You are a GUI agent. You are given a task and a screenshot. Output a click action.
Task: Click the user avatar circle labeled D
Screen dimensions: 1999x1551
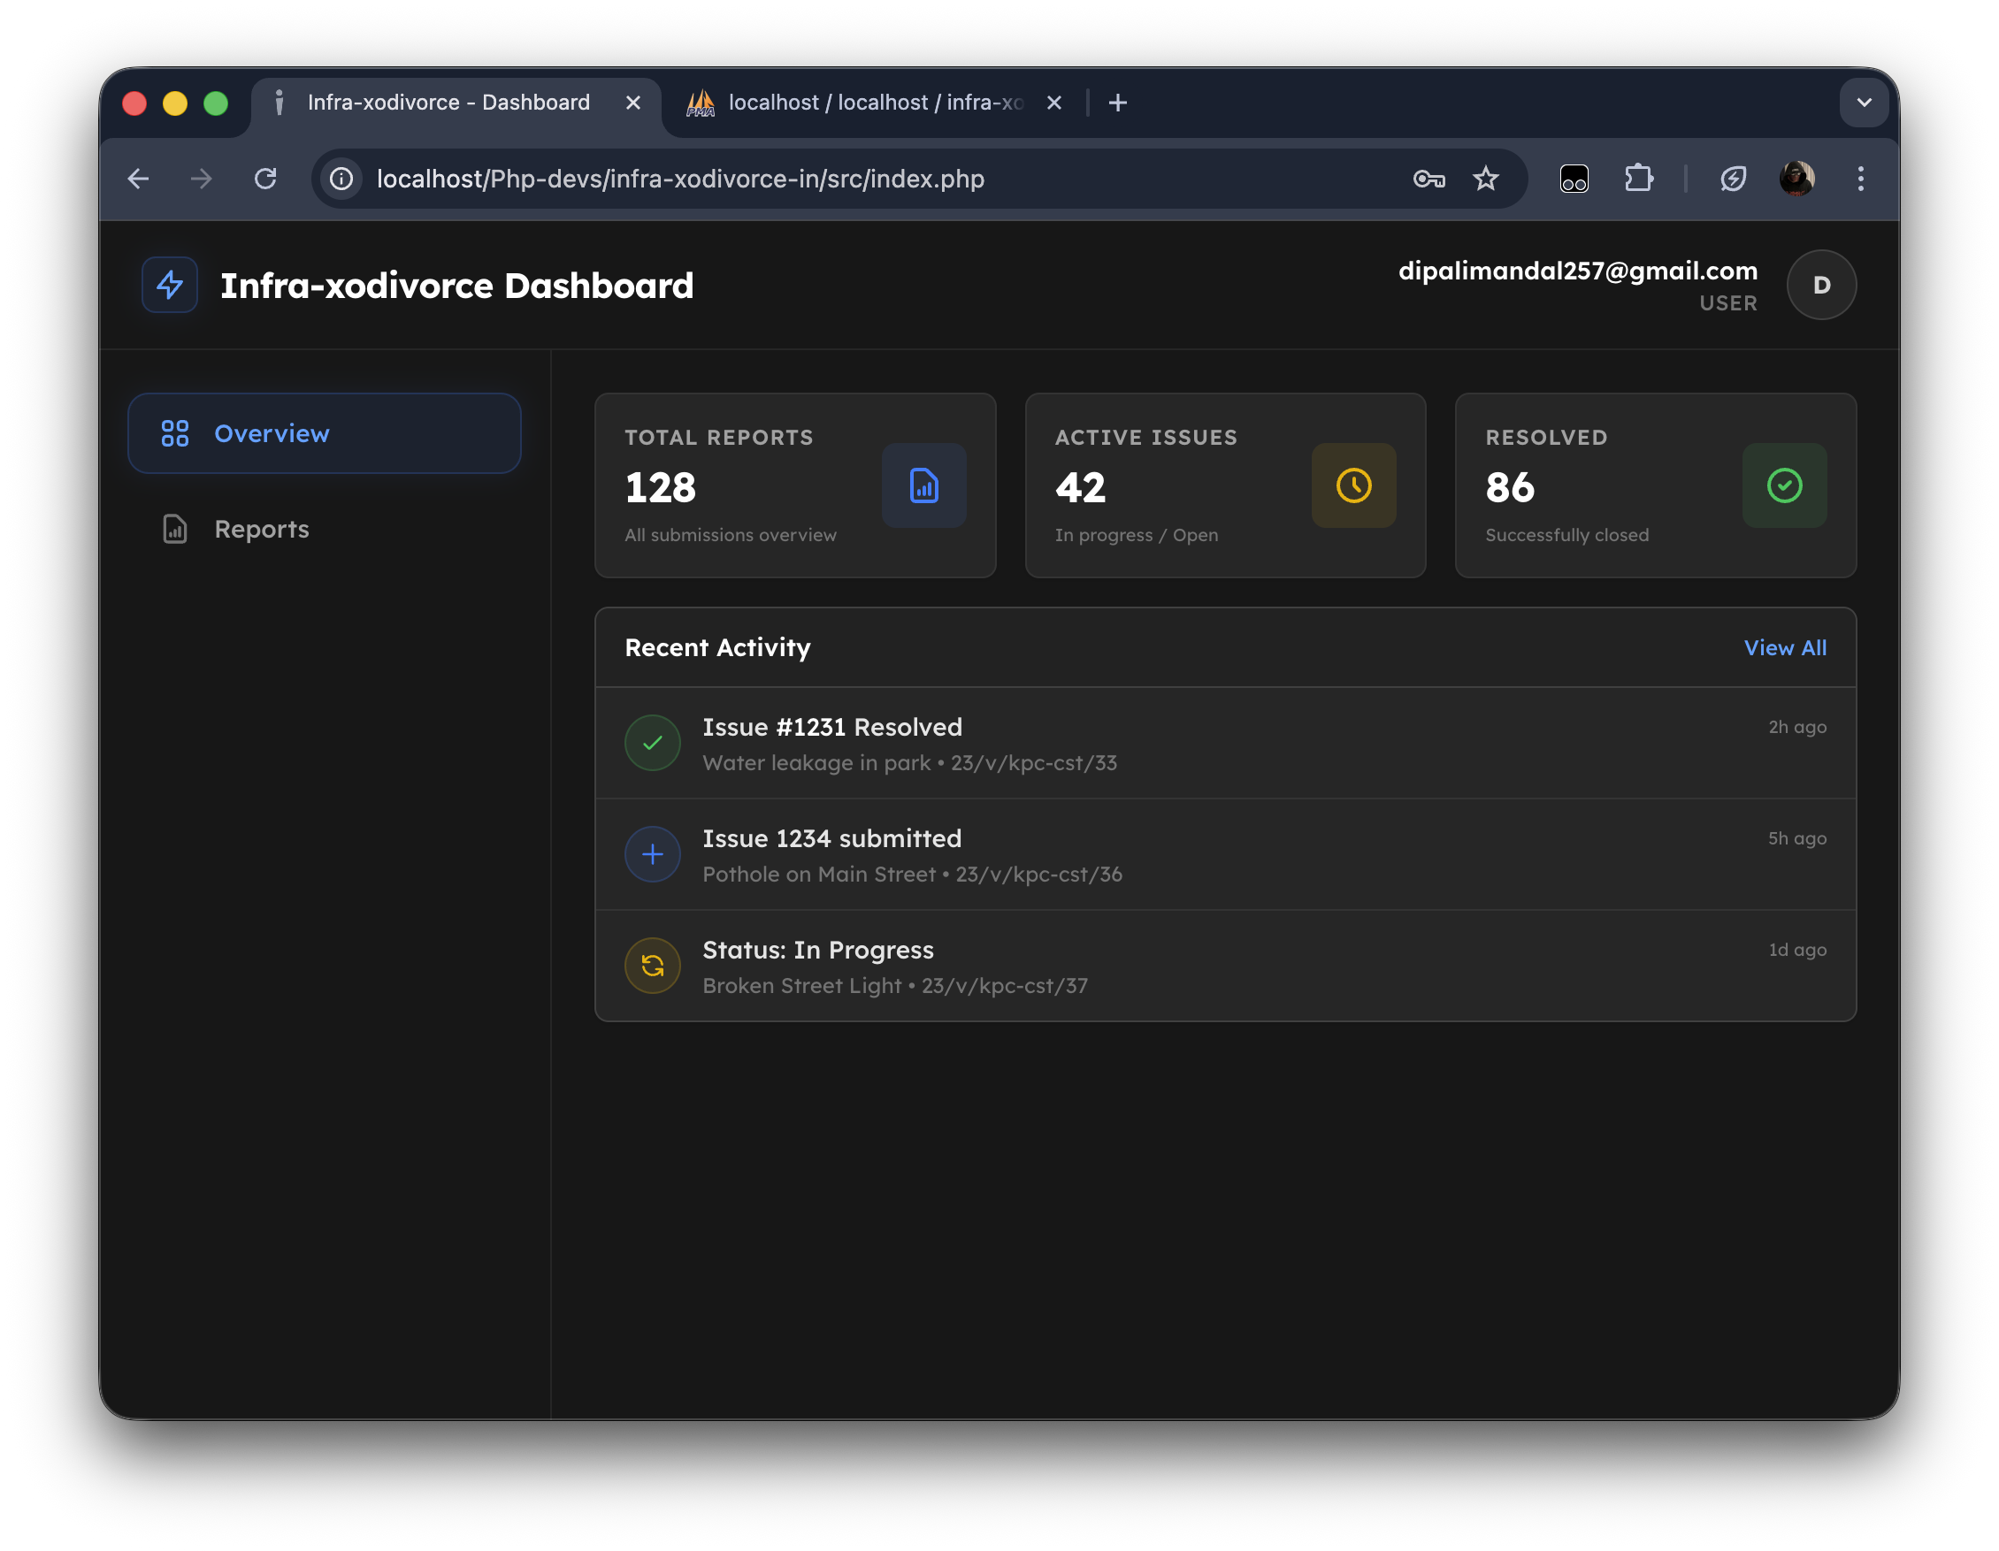click(x=1820, y=285)
